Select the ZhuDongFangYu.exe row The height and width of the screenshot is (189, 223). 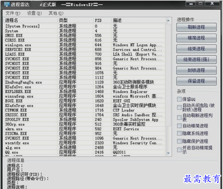coord(84,82)
